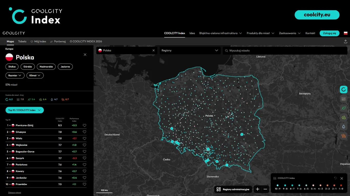Click the COOLCITY logo in navbar
350x196 pixels.
[14, 33]
